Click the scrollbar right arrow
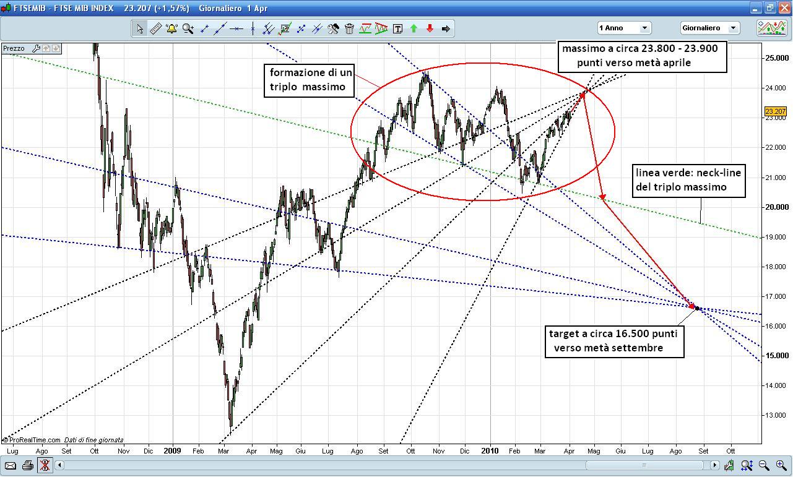This screenshot has height=477, width=793. click(715, 465)
